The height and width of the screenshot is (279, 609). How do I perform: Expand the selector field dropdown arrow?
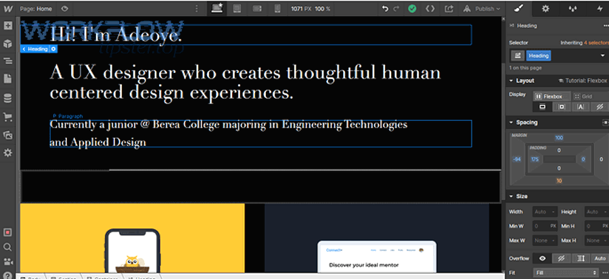603,56
